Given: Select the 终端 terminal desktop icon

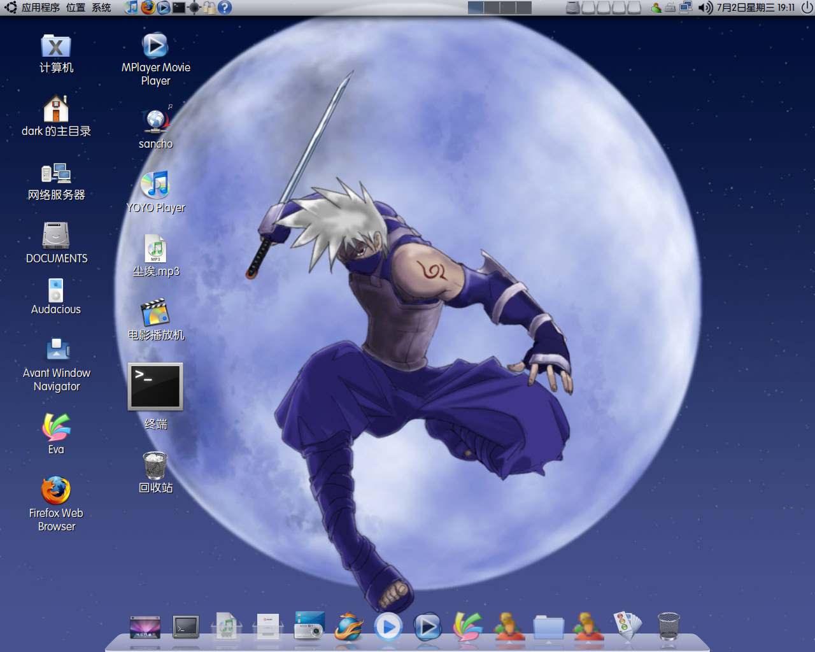Looking at the screenshot, I should tap(155, 386).
